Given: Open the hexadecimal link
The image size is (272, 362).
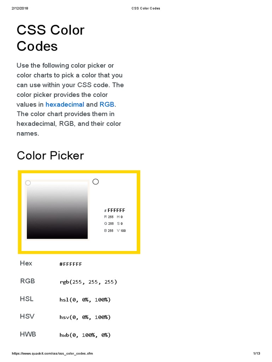Looking at the screenshot, I should pyautogui.click(x=65, y=104).
